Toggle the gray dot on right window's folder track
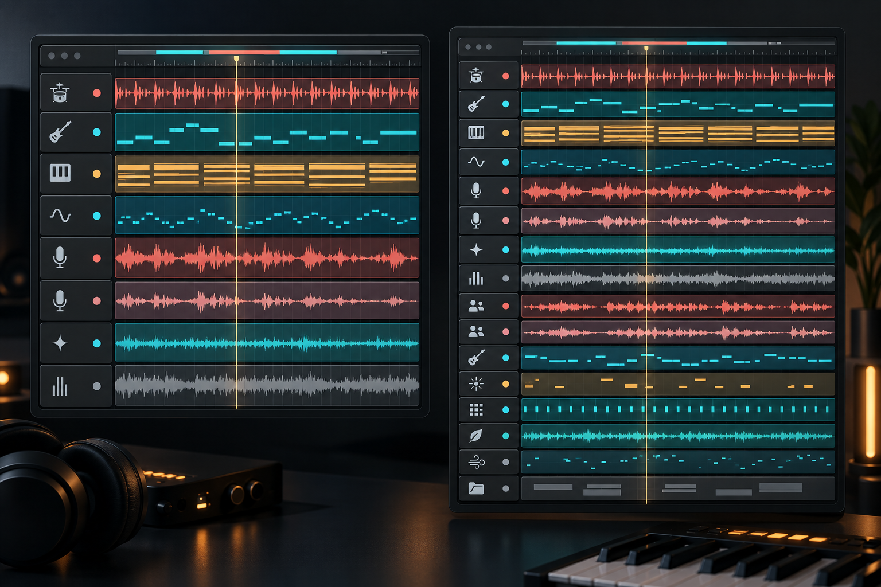The image size is (881, 587). point(506,489)
